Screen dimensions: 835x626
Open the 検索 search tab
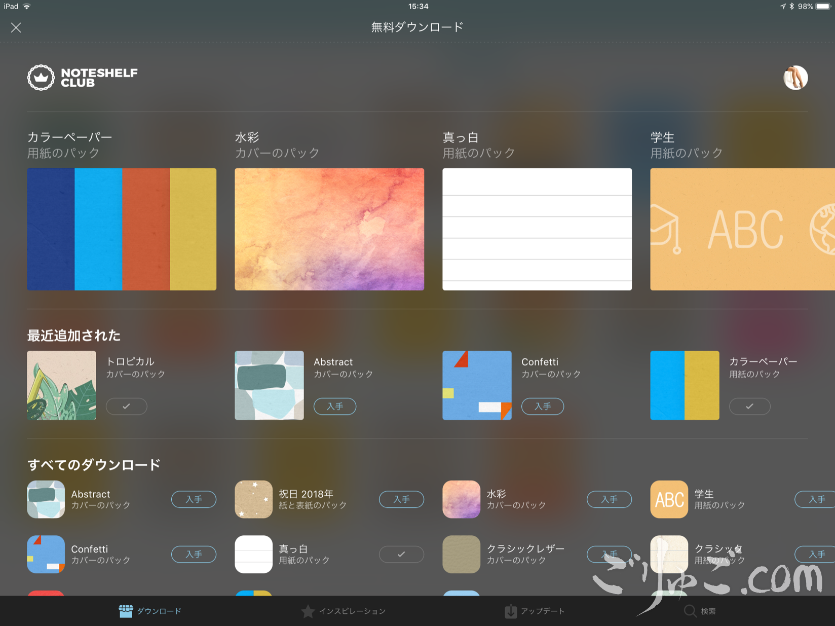pyautogui.click(x=700, y=611)
